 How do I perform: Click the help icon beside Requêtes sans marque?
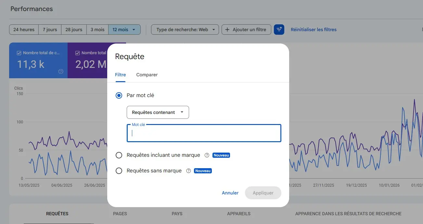pos(188,171)
